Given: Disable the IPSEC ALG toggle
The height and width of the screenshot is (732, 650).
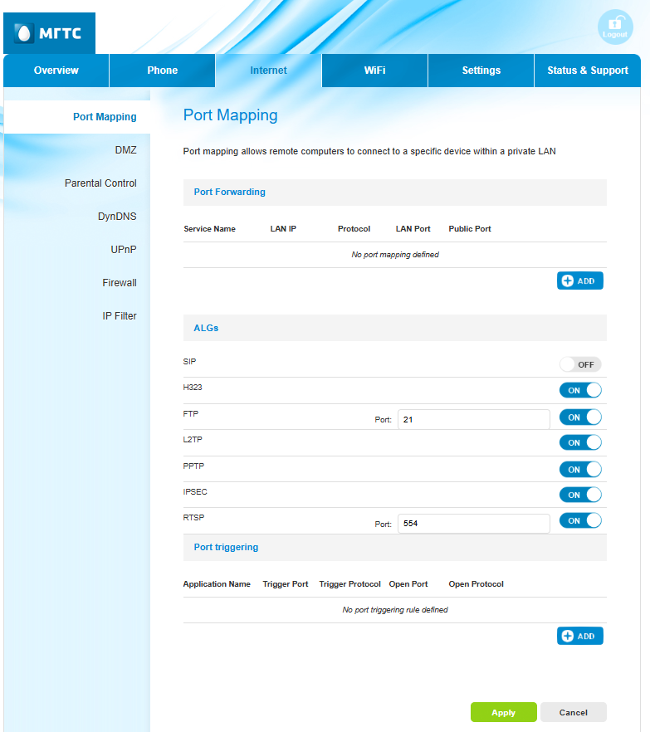Looking at the screenshot, I should coord(579,495).
